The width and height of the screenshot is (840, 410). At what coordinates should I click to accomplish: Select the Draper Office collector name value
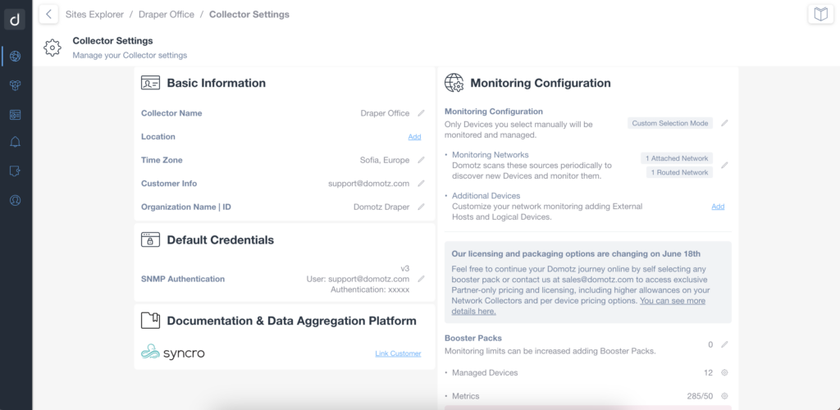[x=385, y=113]
